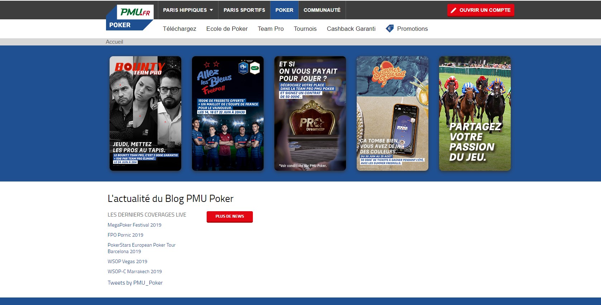This screenshot has width=601, height=305.
Task: Open the Paris Hippiques menu
Action: (x=188, y=10)
